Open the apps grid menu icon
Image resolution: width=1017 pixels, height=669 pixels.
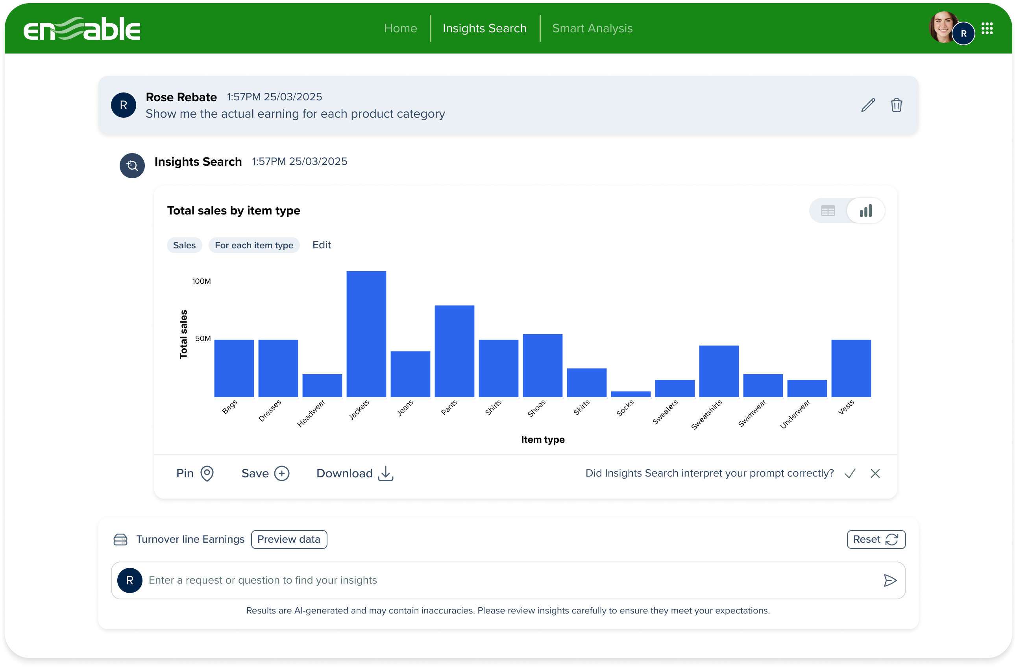point(987,29)
